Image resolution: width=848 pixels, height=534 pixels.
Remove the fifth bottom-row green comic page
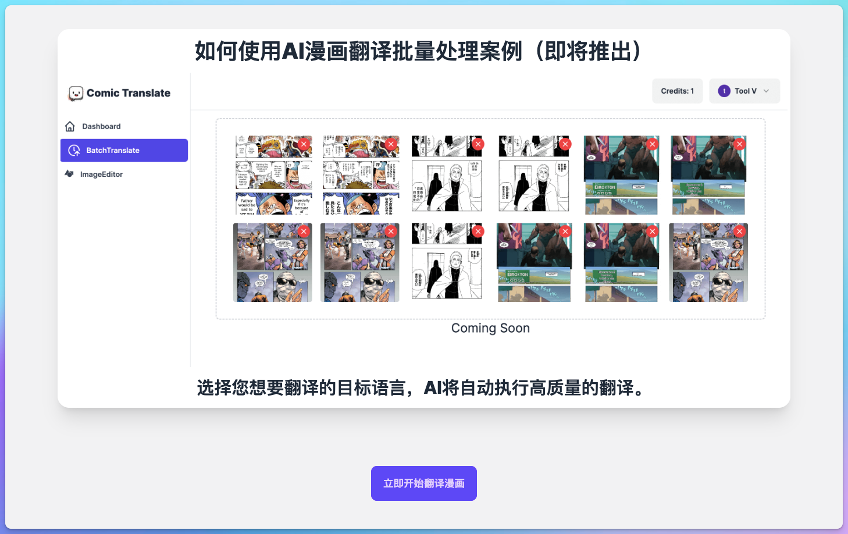tap(653, 232)
